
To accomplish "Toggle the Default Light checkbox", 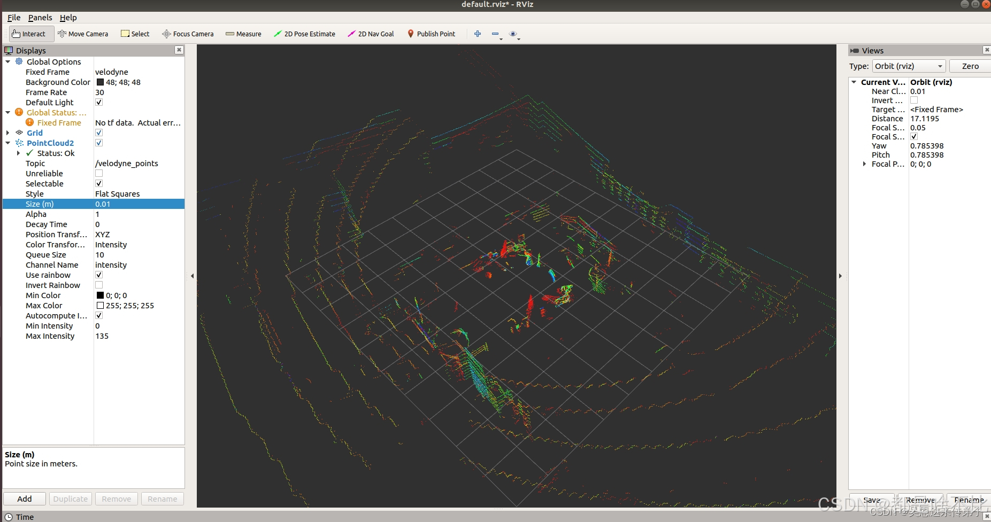I will click(99, 102).
